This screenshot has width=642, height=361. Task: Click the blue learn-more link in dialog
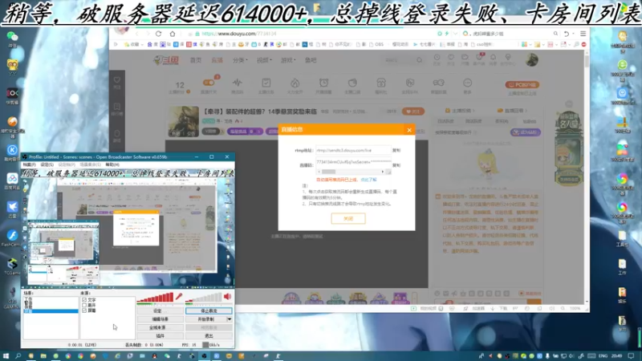[368, 180]
